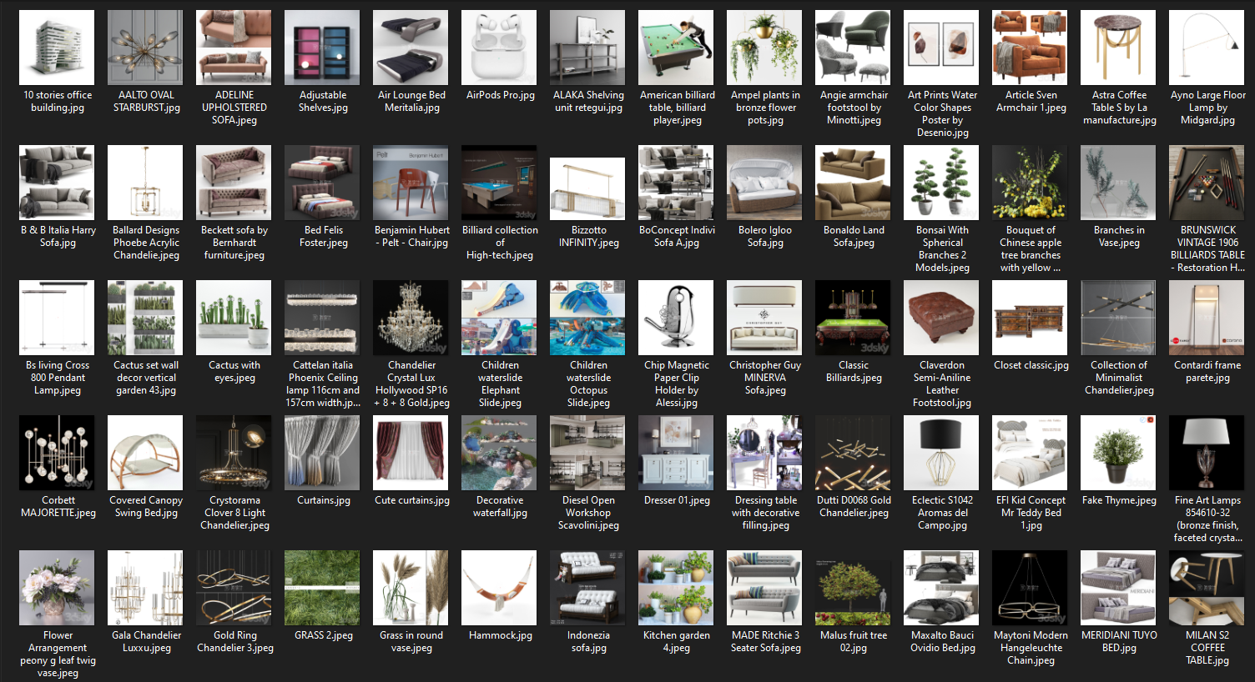
Task: Click the Gala Chandelier Luxxu.jpeg thumbnail
Action: pyautogui.click(x=146, y=588)
